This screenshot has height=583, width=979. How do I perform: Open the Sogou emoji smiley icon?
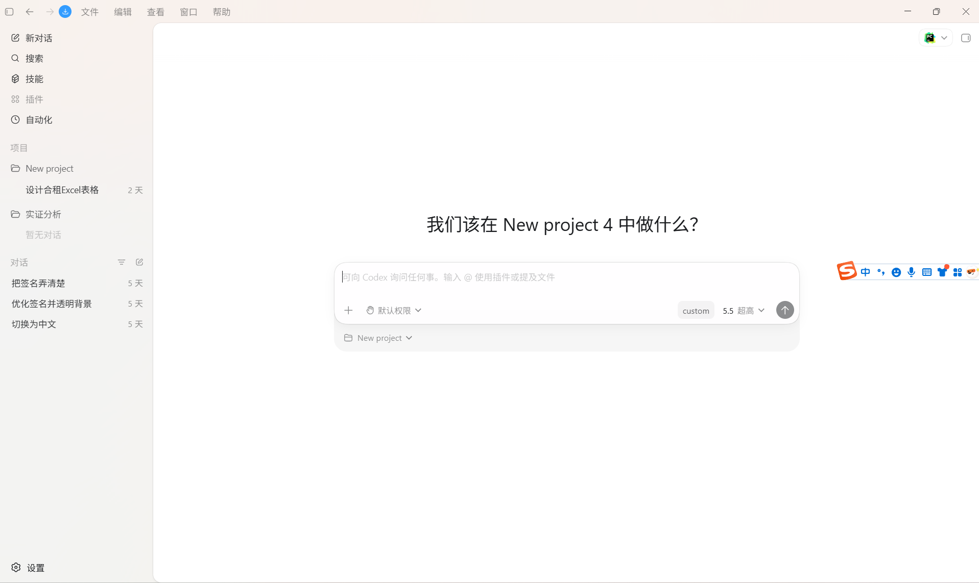tap(896, 272)
